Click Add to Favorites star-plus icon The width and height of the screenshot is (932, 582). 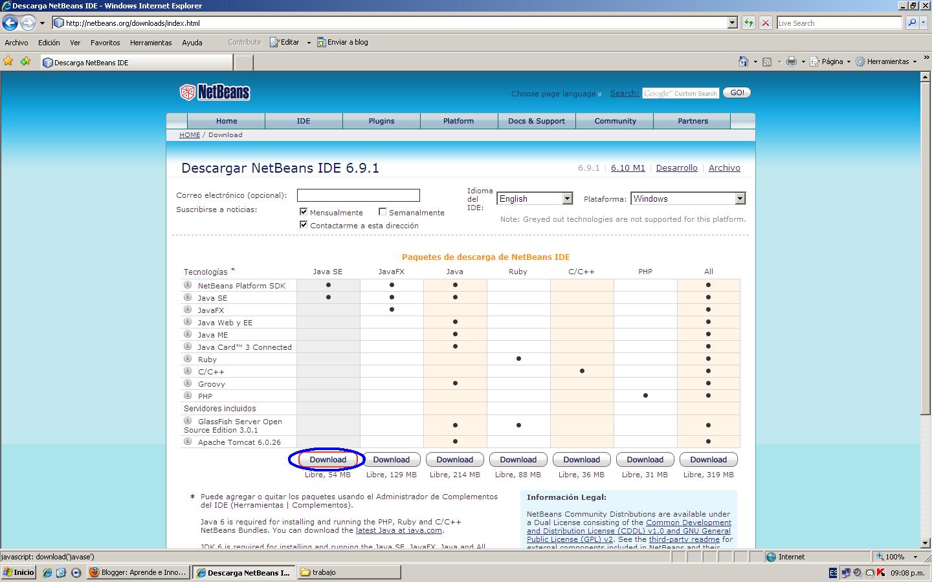point(25,61)
